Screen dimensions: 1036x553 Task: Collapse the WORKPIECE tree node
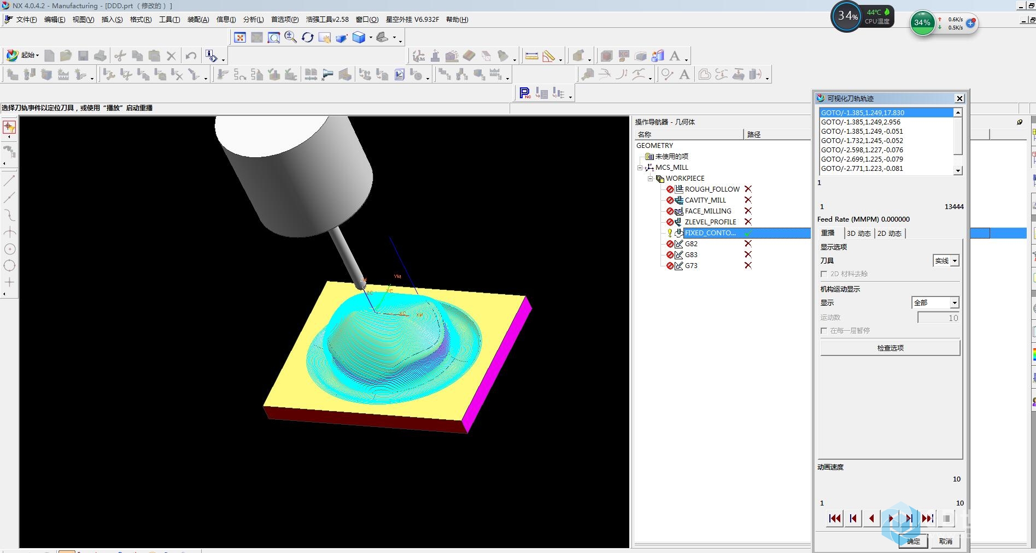click(650, 179)
